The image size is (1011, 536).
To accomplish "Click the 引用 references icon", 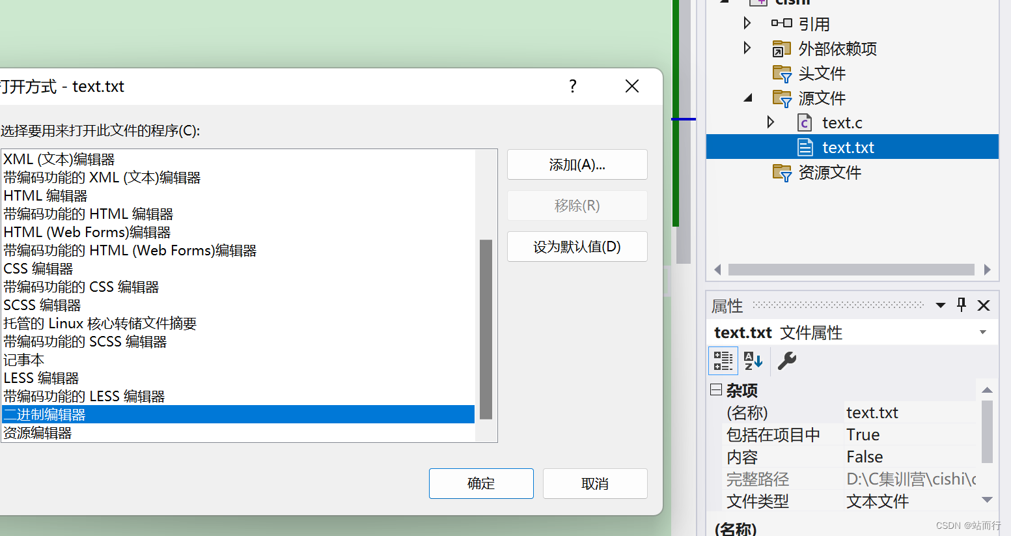I will coord(781,23).
